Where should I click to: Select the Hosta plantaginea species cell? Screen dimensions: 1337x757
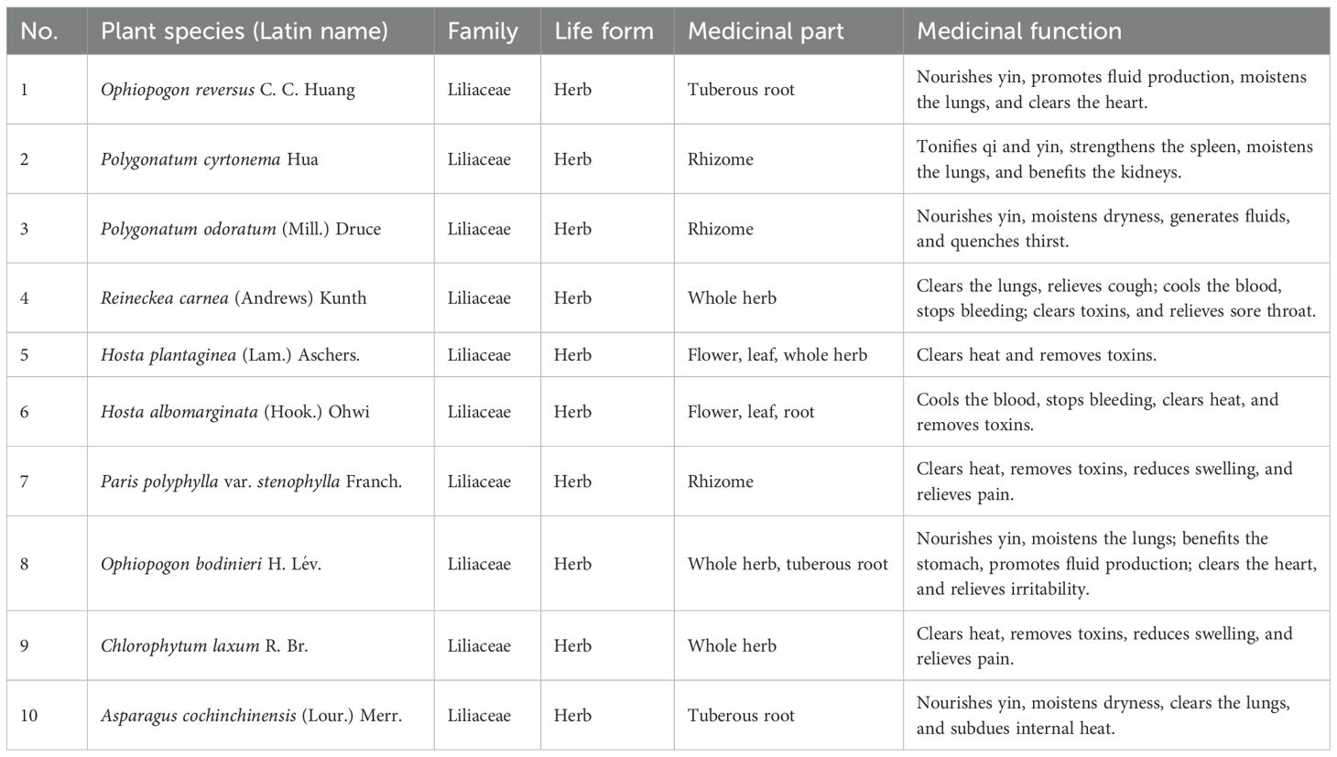pyautogui.click(x=230, y=355)
